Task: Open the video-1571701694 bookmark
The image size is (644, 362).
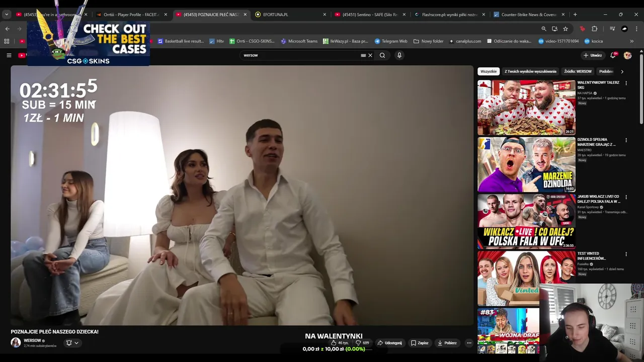Action: coord(558,41)
